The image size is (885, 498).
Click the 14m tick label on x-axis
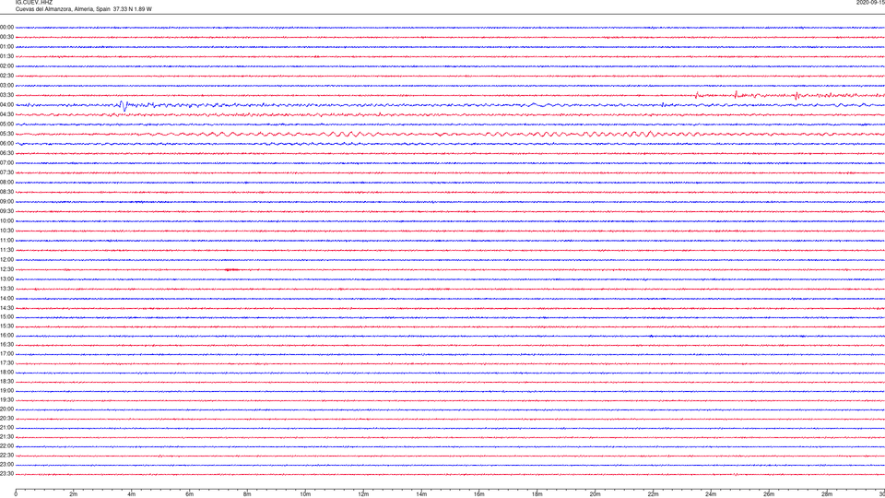coord(421,494)
